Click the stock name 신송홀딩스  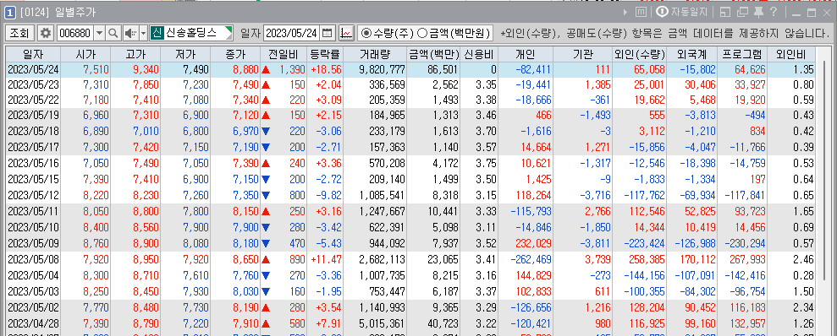click(x=191, y=33)
